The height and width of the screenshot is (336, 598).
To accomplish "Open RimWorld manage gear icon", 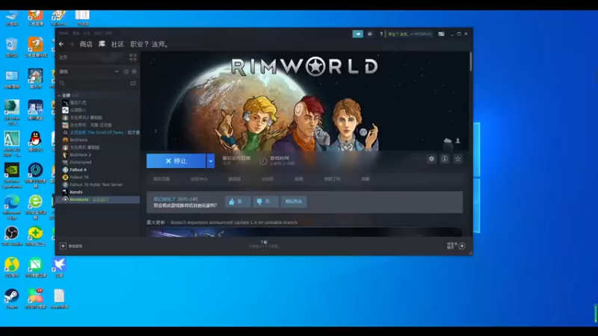I will [x=431, y=159].
